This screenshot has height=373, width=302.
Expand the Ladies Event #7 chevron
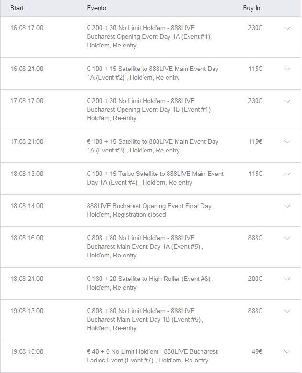coord(287,351)
